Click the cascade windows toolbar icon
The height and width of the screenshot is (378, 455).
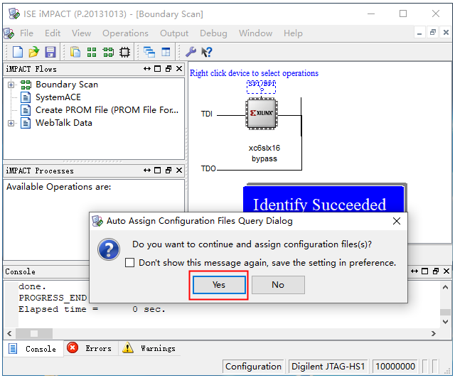tap(149, 52)
